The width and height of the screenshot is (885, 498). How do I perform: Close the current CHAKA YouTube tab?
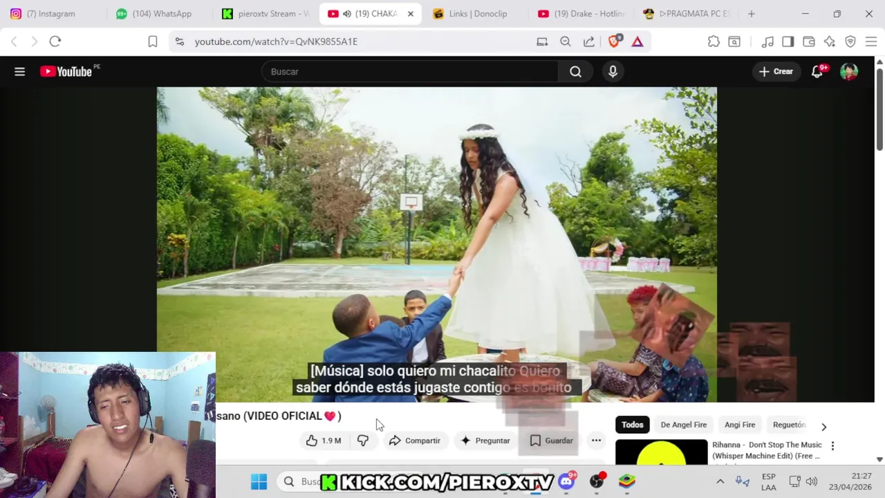[411, 14]
